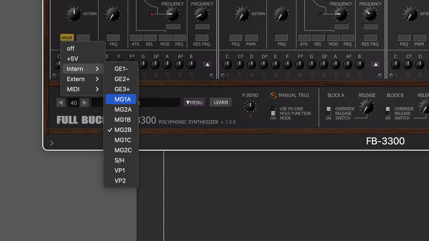Select GE1- from the Intern submenu
This screenshot has width=429, height=241.
(x=121, y=69)
